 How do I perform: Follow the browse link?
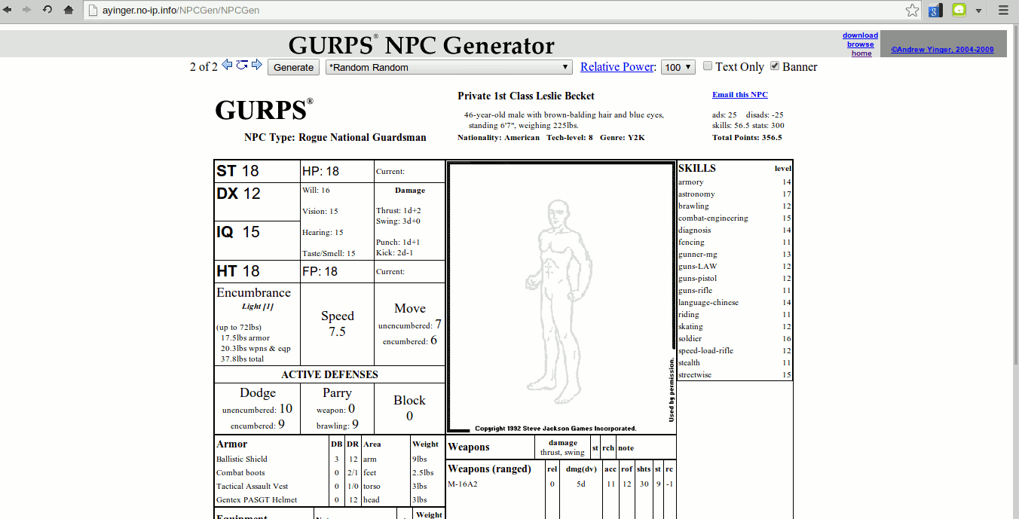coord(860,44)
